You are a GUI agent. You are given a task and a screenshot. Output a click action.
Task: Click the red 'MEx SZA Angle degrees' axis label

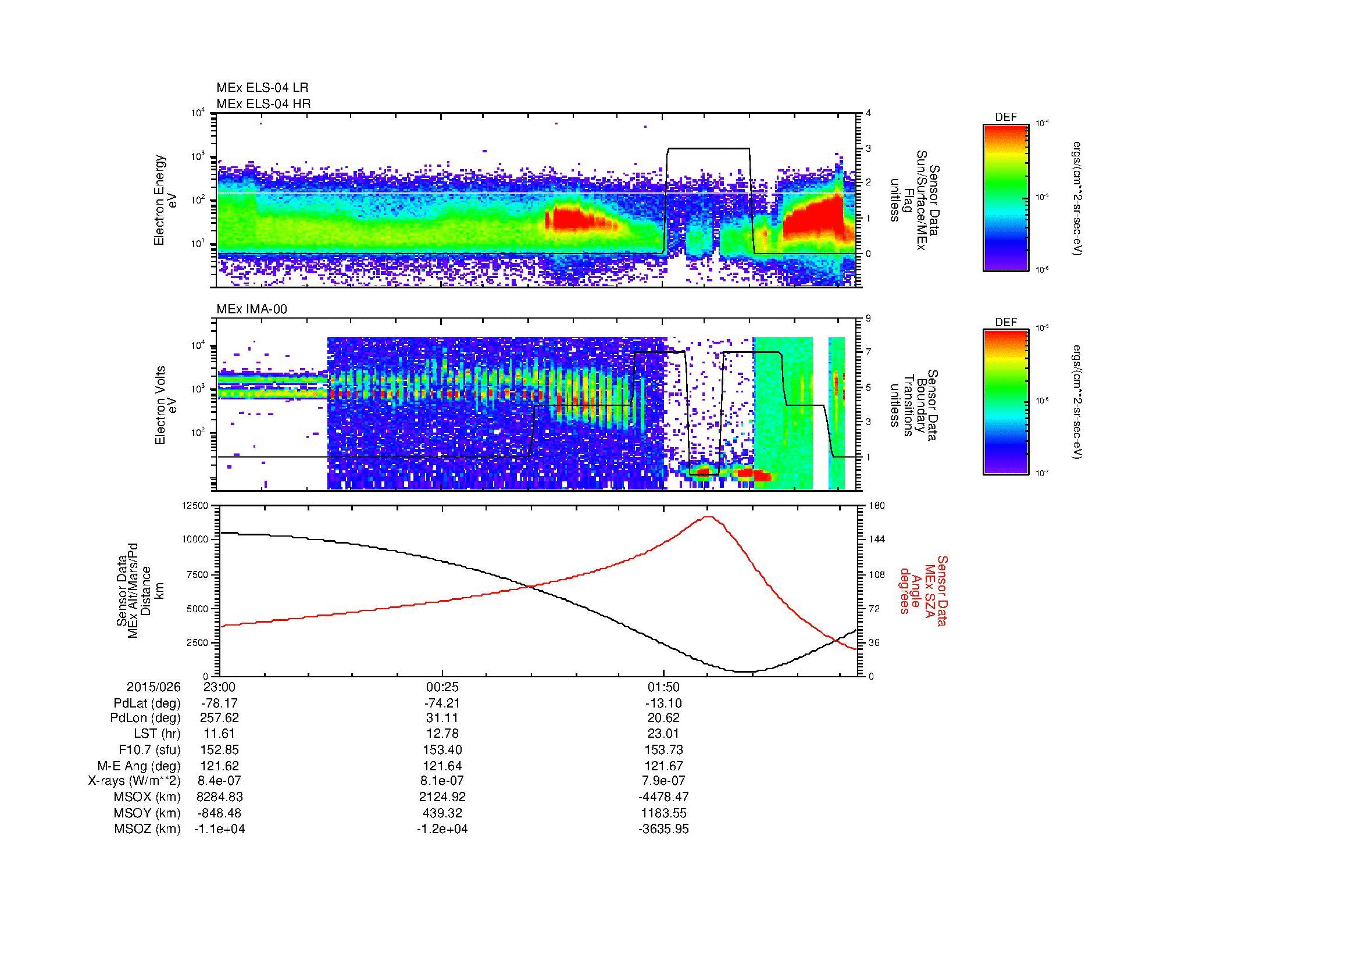point(923,591)
